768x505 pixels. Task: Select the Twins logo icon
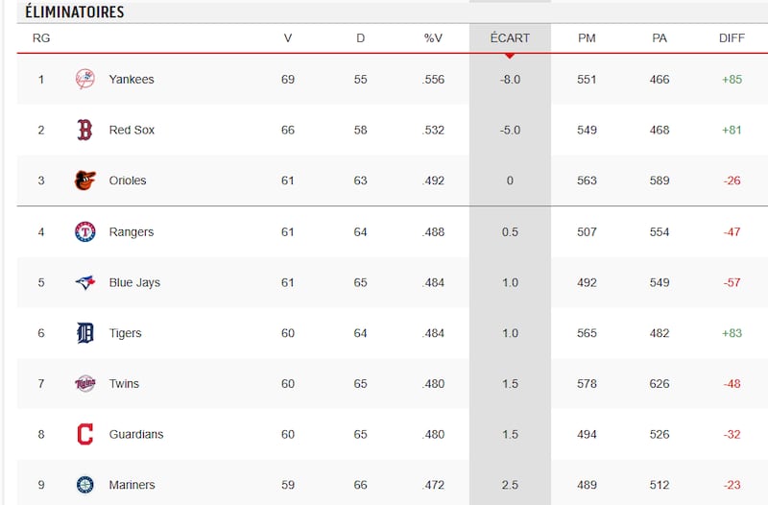[x=84, y=383]
